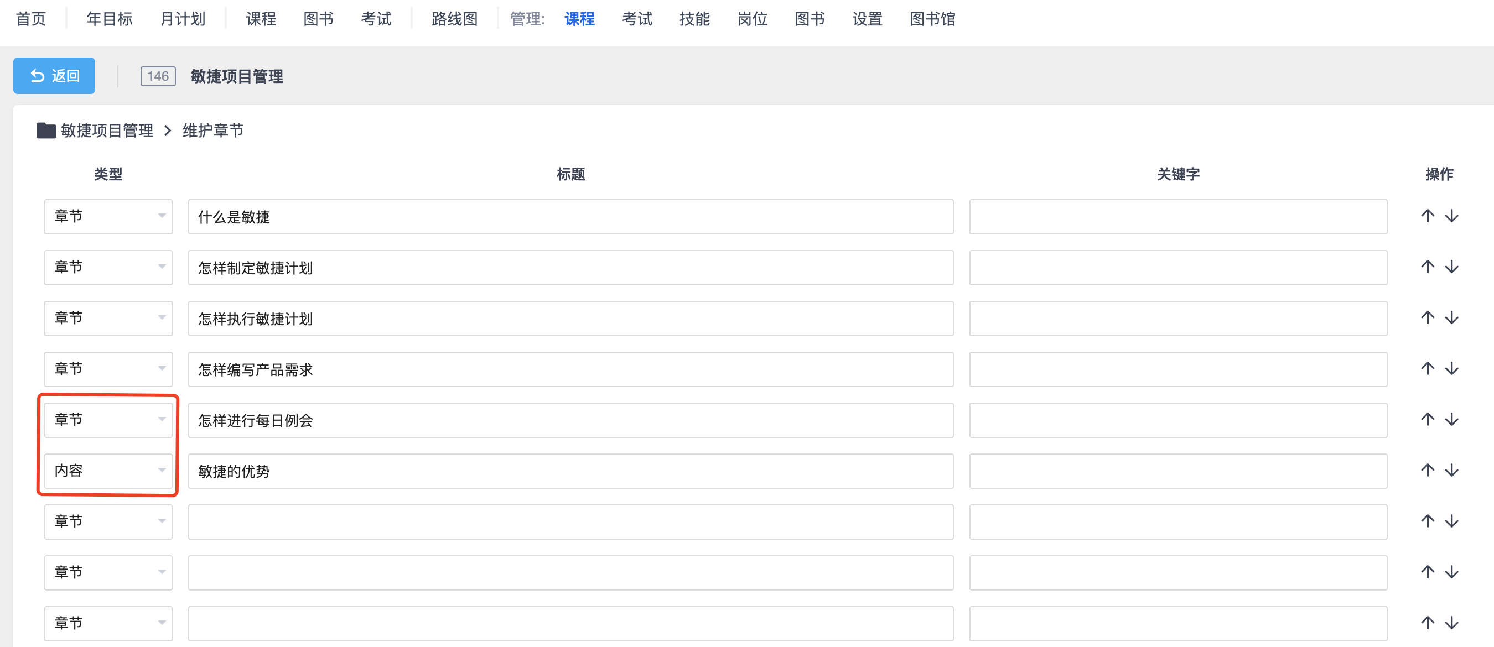Click the folder icon in breadcrumb

[46, 131]
